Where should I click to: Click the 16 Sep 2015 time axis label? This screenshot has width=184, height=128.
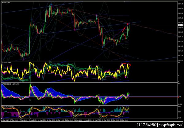[5, 120]
